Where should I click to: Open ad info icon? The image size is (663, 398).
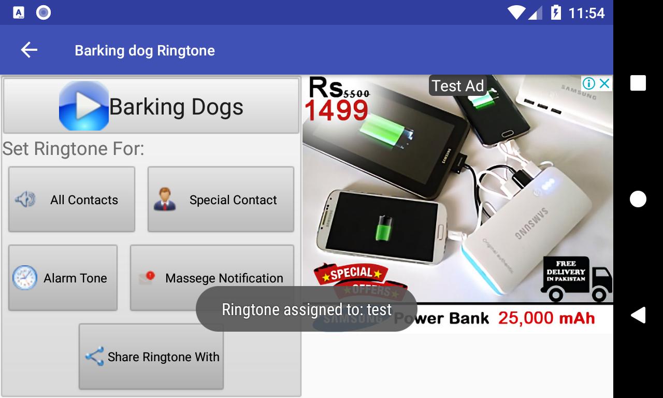[x=589, y=83]
